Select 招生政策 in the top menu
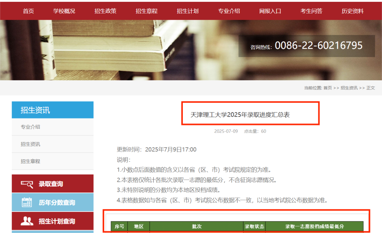 pyautogui.click(x=105, y=11)
